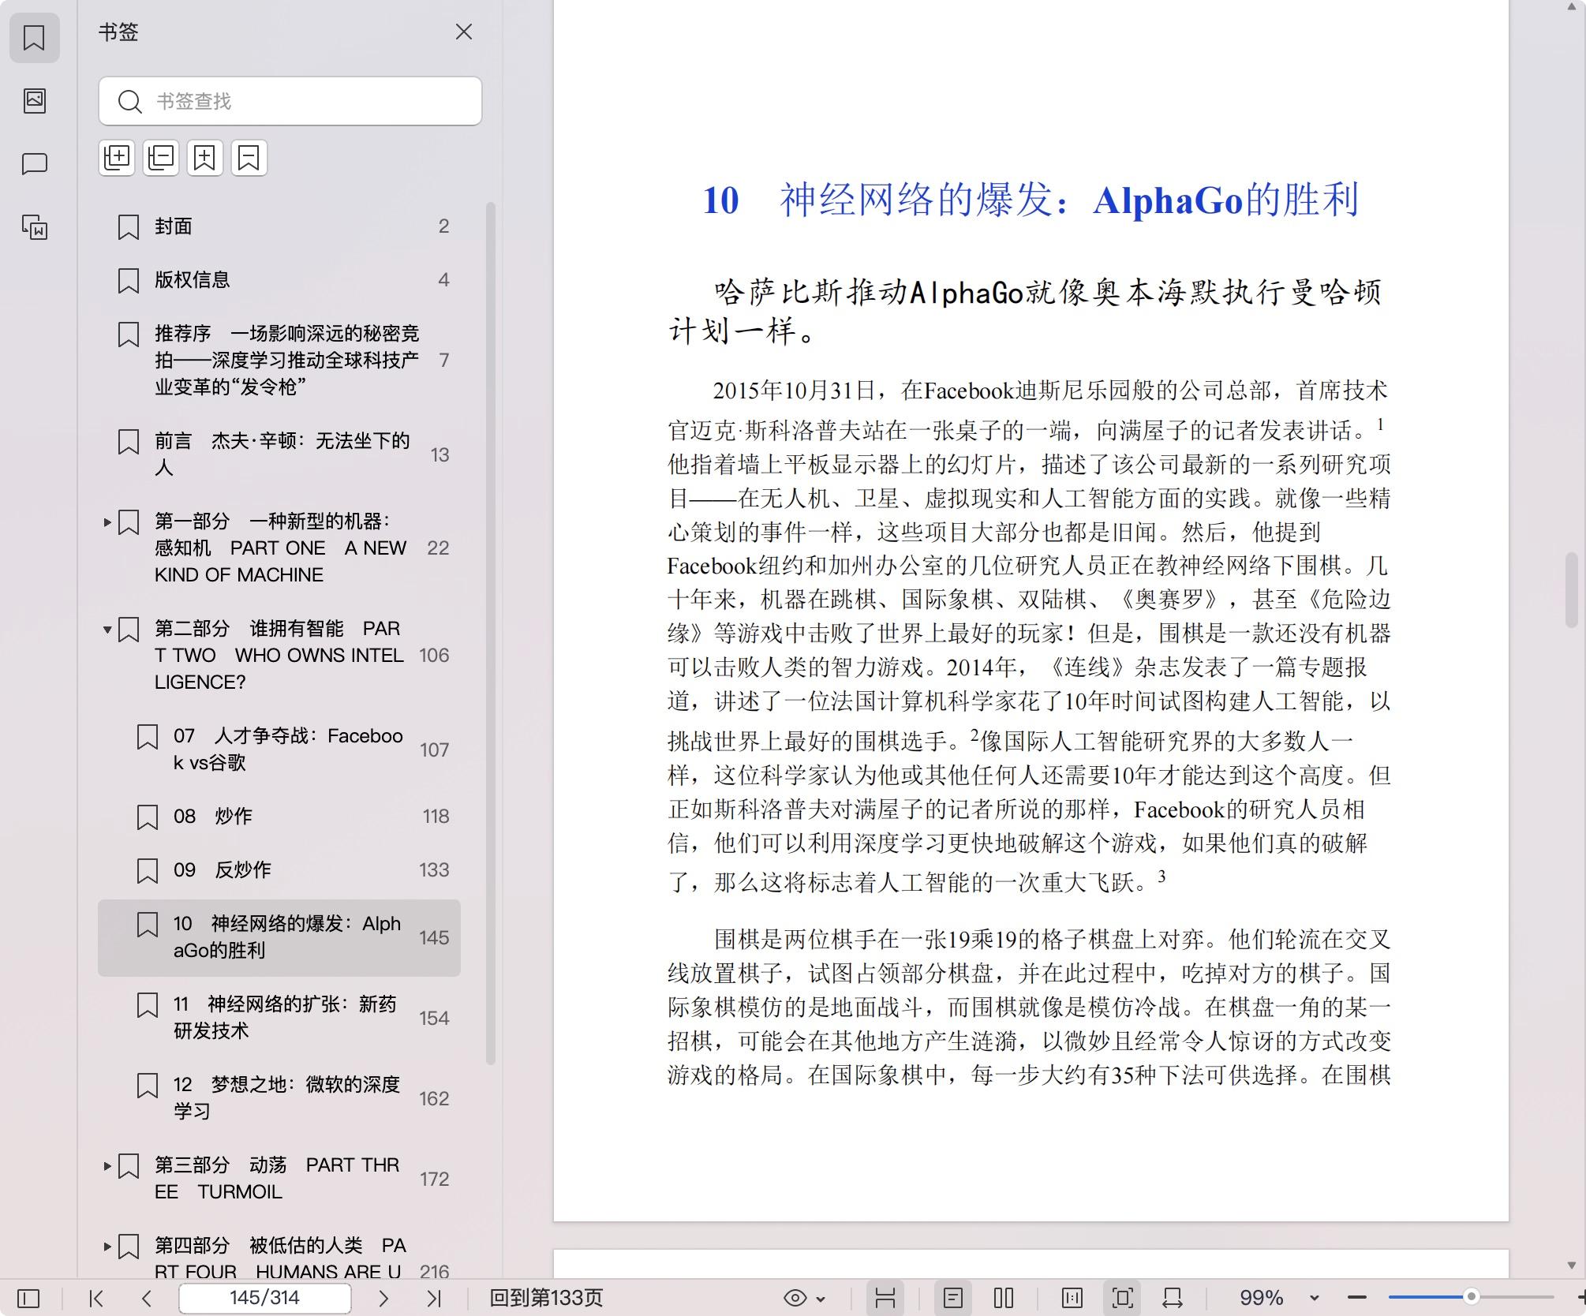Click the document vertical scrollbar thumb
The height and width of the screenshot is (1316, 1586).
(x=1571, y=589)
